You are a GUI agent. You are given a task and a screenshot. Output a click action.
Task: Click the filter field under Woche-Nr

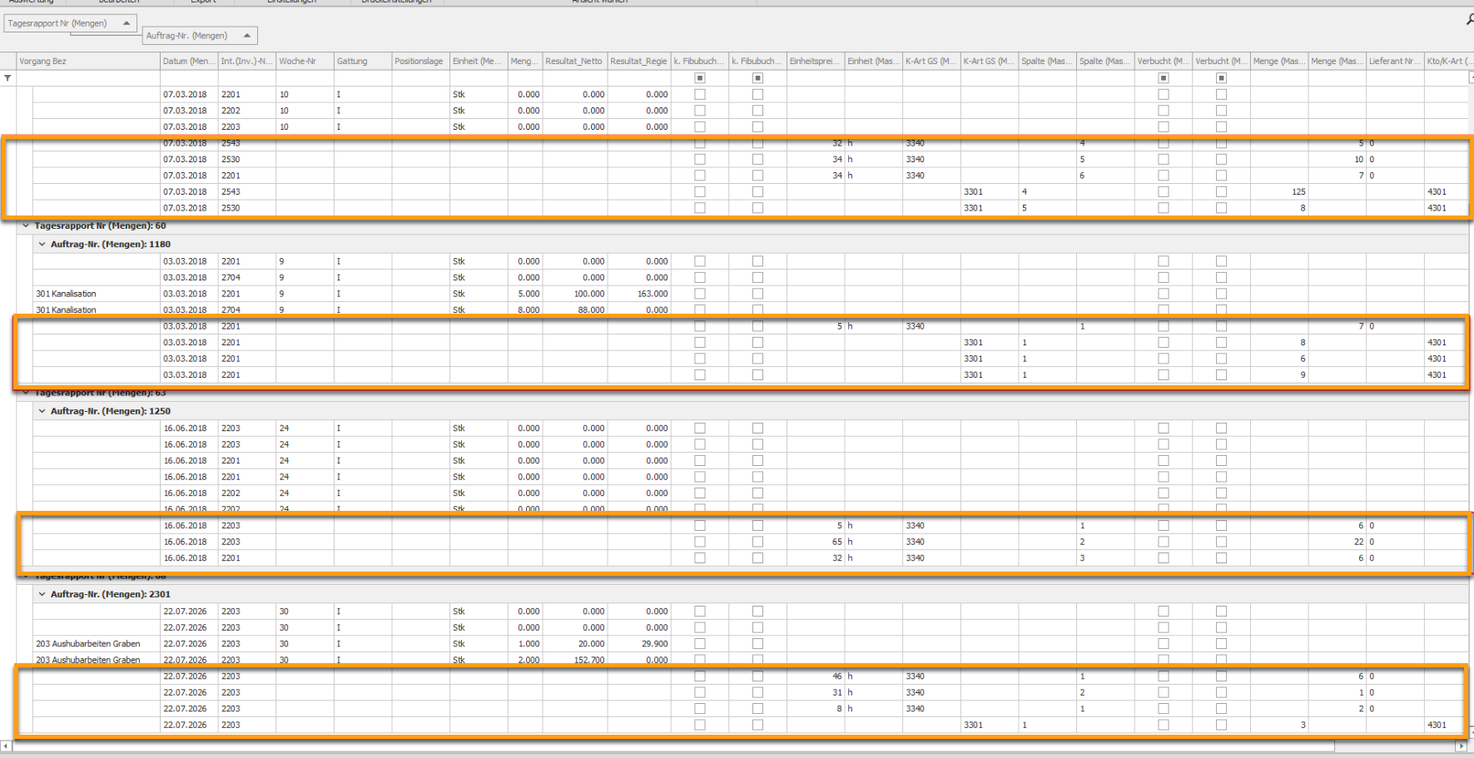point(305,78)
